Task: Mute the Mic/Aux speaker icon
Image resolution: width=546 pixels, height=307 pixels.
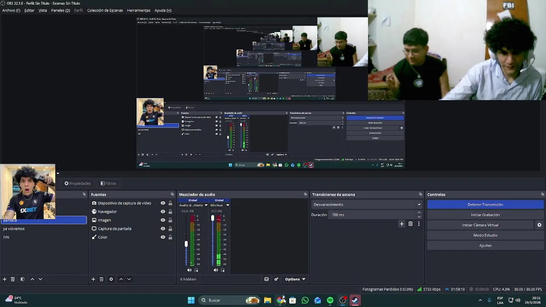Action: coord(216,270)
